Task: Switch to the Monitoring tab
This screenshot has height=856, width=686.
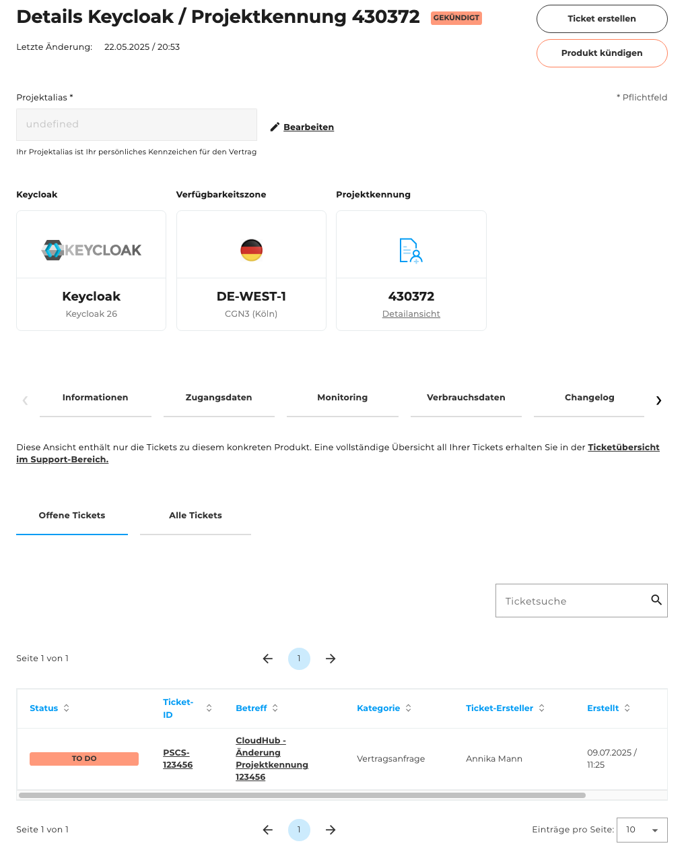Action: (342, 398)
